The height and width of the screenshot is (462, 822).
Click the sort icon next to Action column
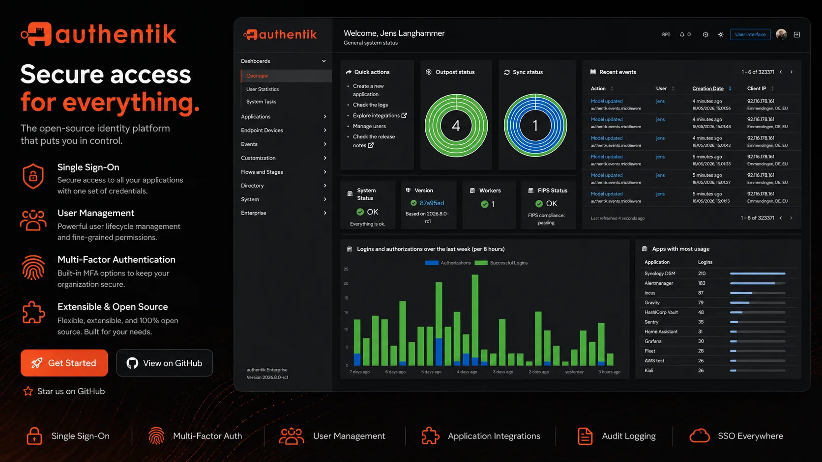pos(612,89)
